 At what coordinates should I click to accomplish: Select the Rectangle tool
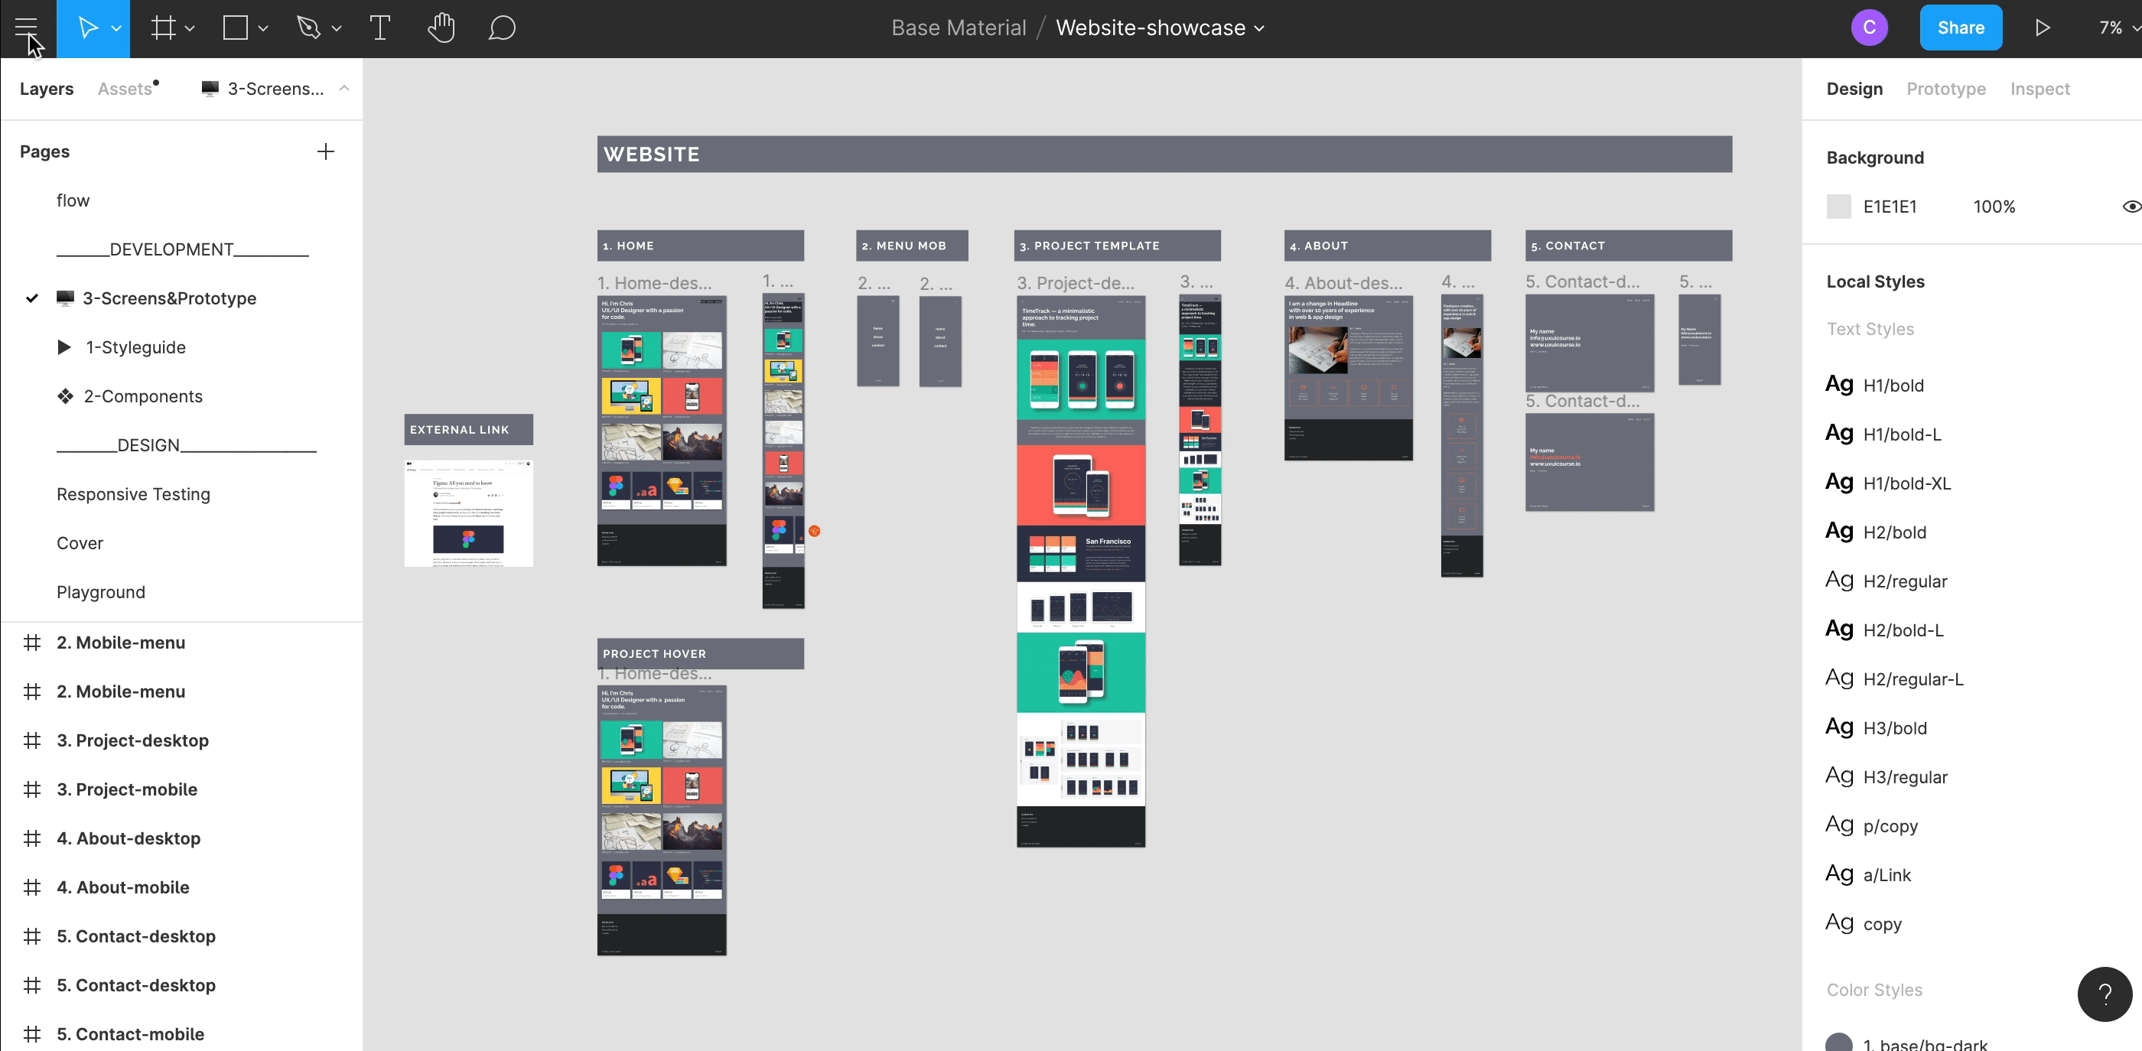[x=239, y=28]
